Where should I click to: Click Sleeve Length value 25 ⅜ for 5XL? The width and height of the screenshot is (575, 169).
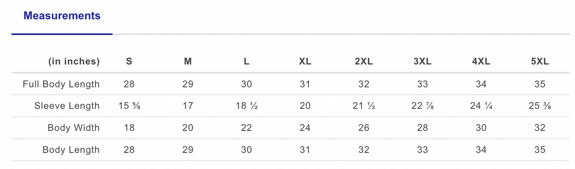[x=540, y=106]
